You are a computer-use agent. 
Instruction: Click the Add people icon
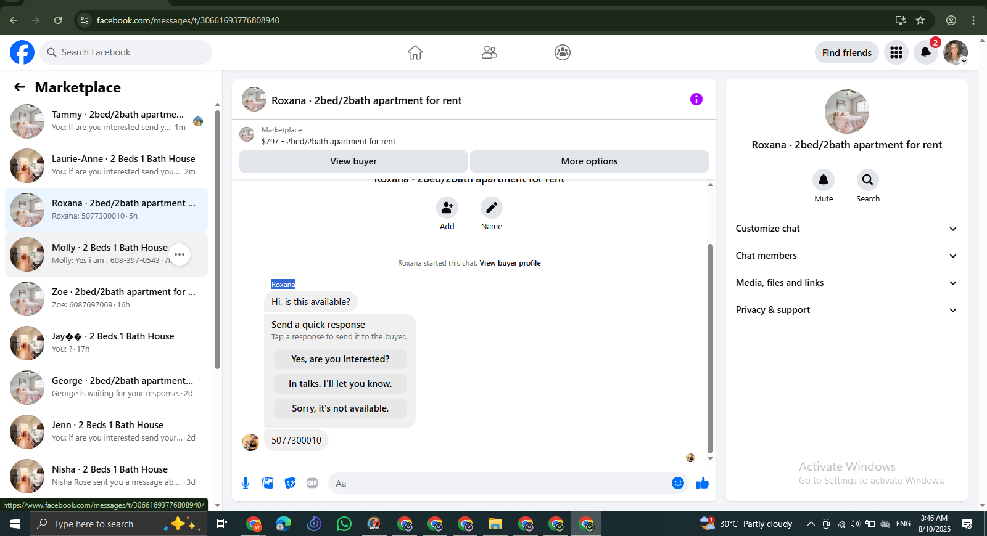(447, 208)
